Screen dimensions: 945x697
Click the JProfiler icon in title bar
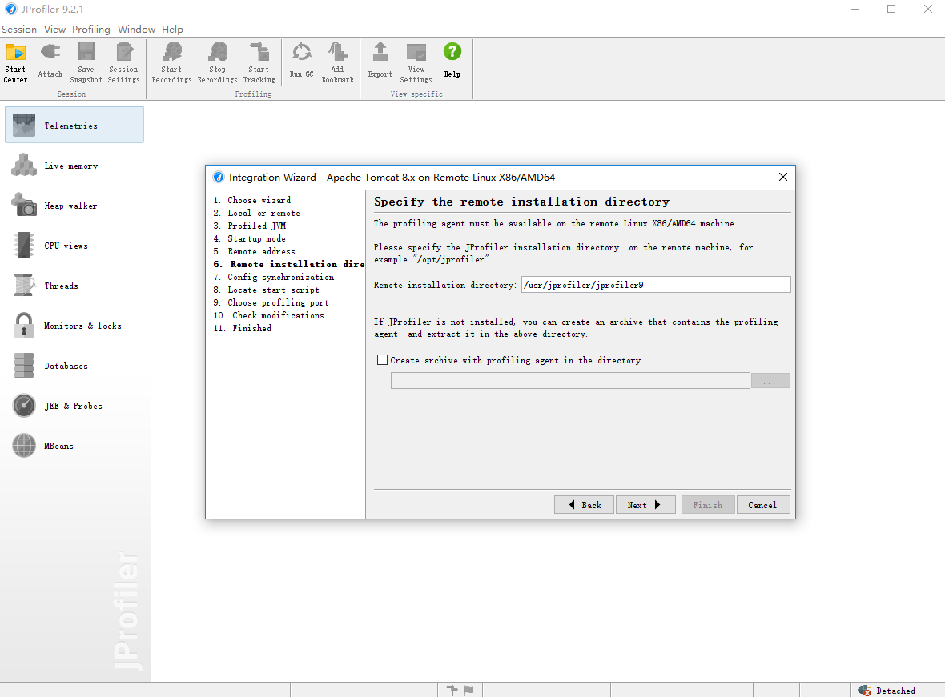(x=11, y=9)
